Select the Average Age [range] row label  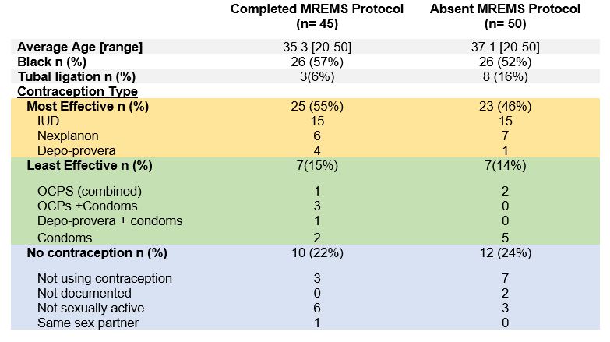80,47
